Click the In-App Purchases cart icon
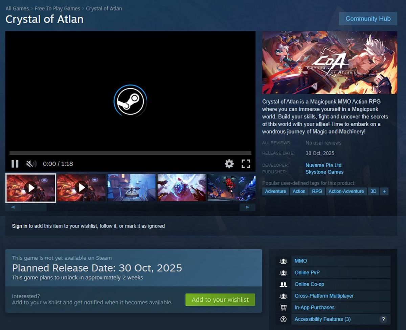Viewport: 406px width, 330px height. [283, 308]
